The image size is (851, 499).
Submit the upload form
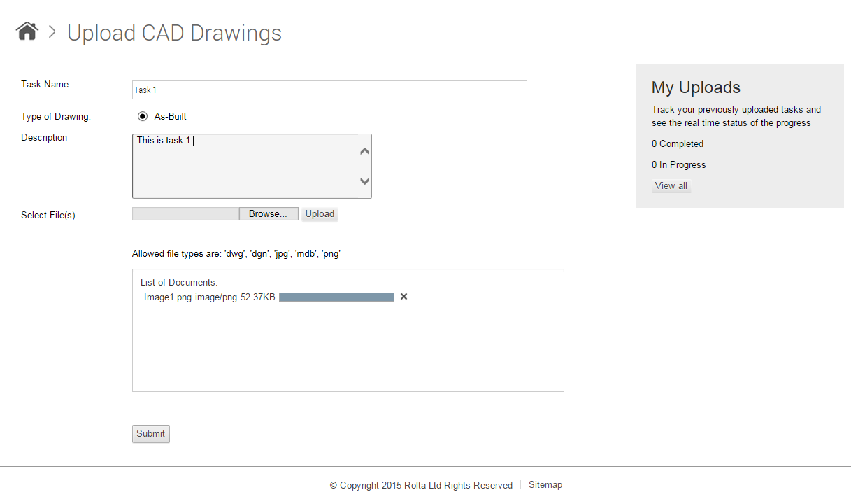pos(150,434)
